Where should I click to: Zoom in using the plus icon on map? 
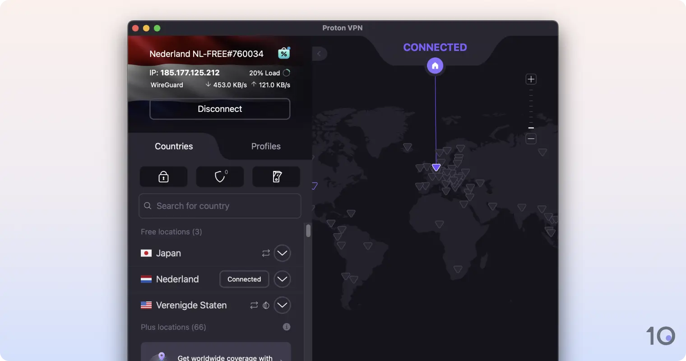531,79
